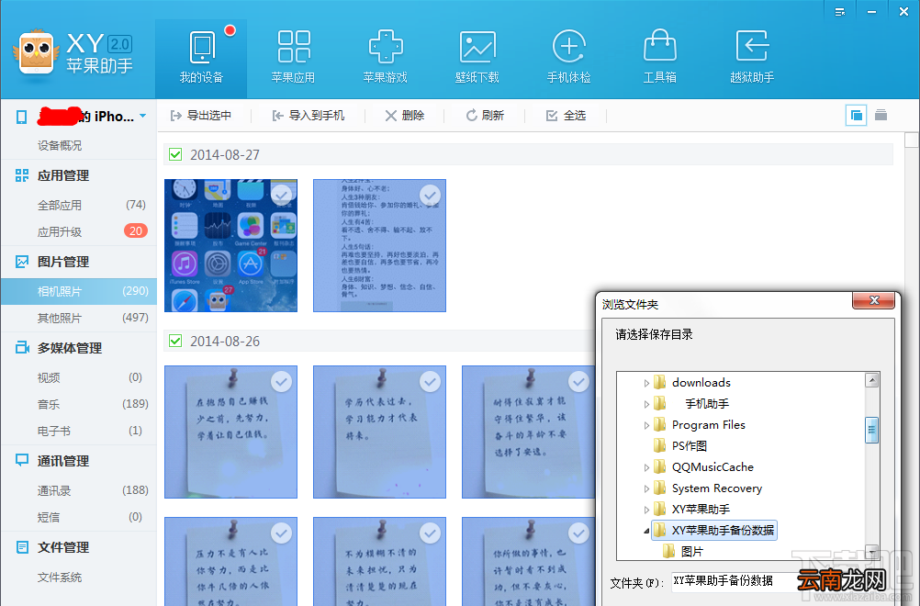Switch to list view icon
This screenshot has height=606, width=920.
[x=881, y=115]
